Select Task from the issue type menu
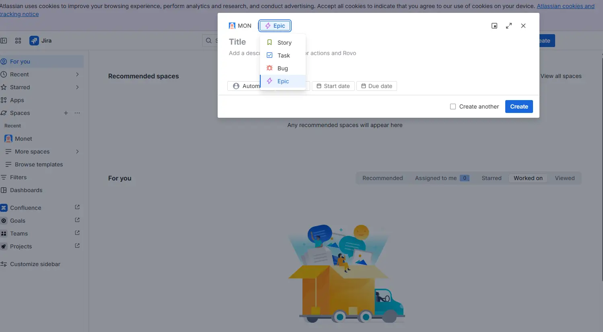603x332 pixels. (283, 55)
